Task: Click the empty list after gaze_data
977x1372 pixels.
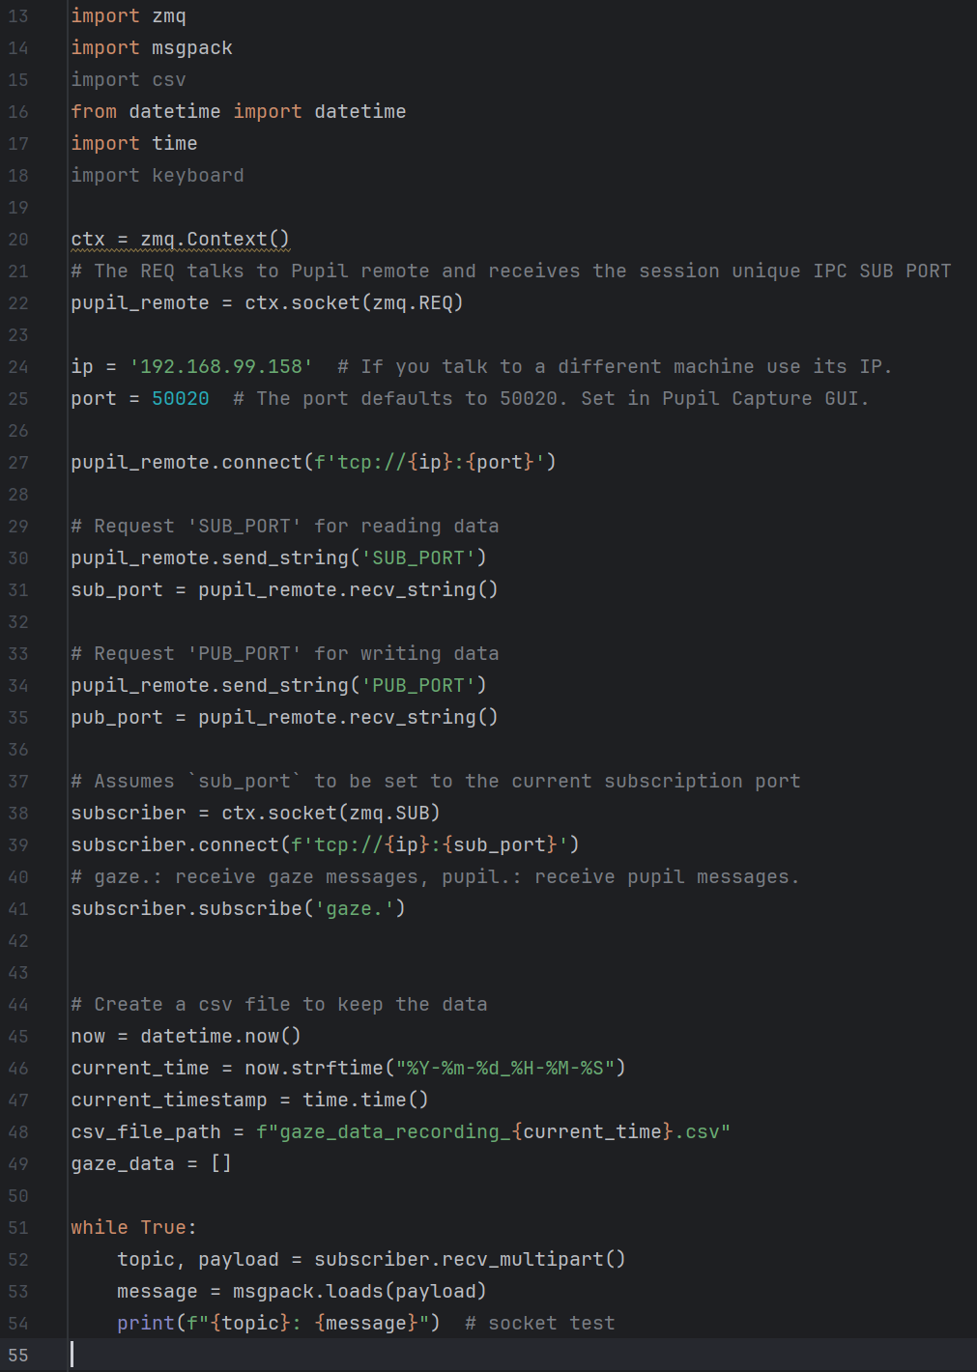Action: click(221, 1164)
